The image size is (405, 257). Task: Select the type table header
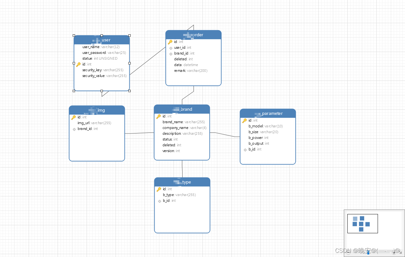point(182,182)
